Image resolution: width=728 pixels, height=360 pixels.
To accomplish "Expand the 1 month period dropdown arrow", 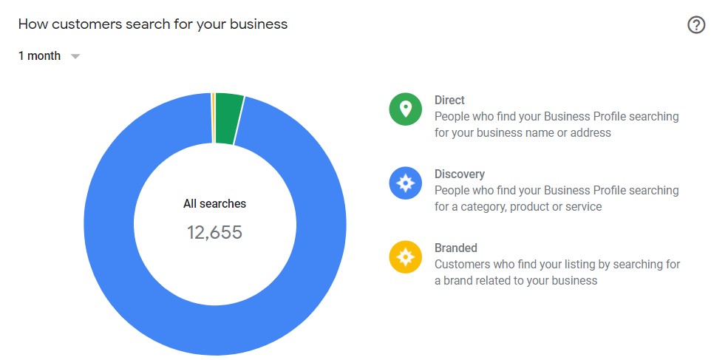I will (75, 57).
